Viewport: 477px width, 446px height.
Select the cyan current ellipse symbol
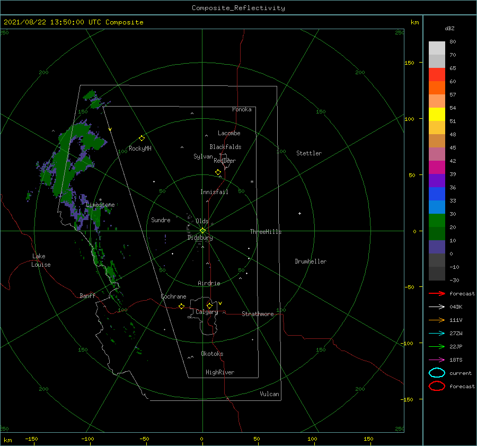pyautogui.click(x=437, y=373)
